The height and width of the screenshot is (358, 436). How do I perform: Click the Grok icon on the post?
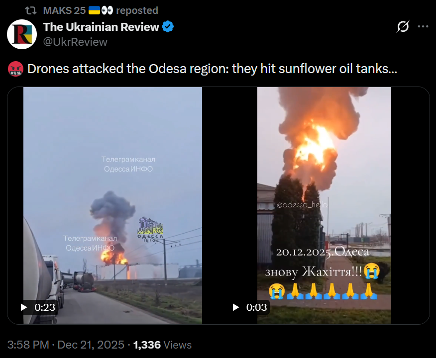(x=403, y=27)
